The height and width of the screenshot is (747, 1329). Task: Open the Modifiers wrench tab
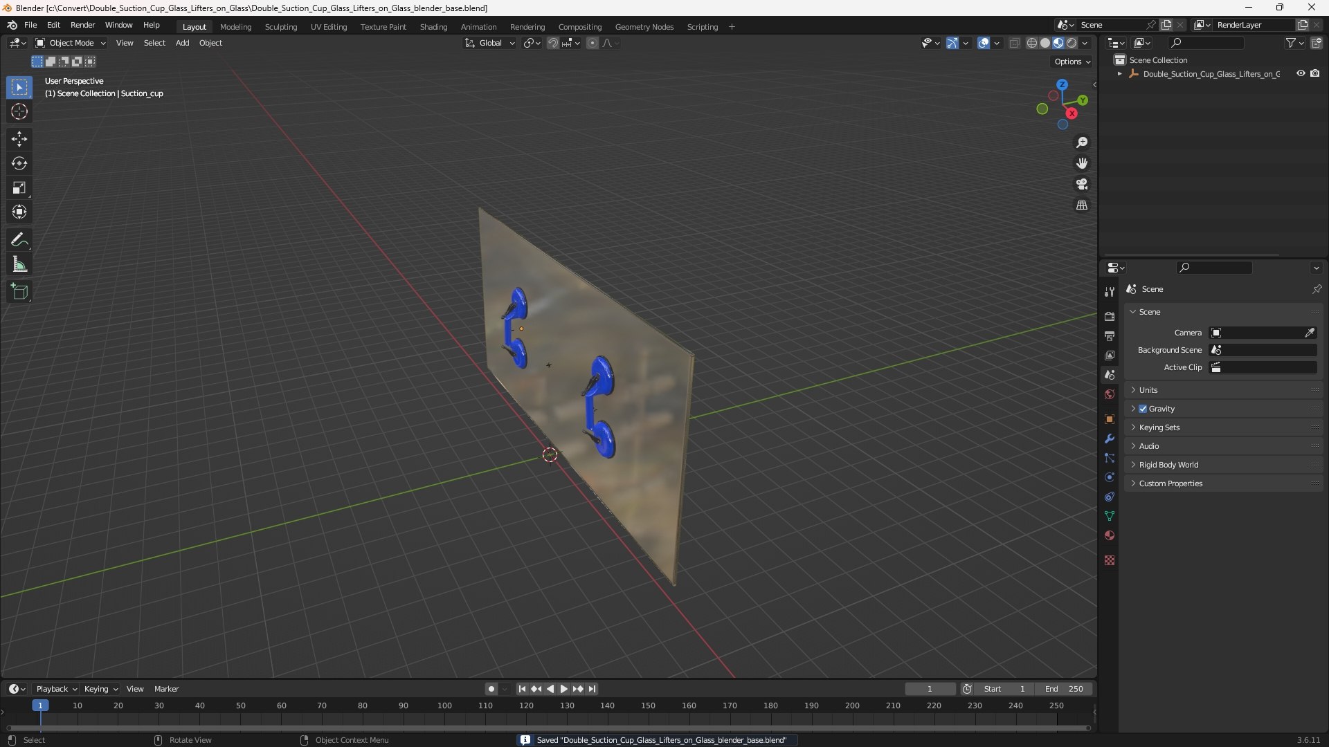1110,439
